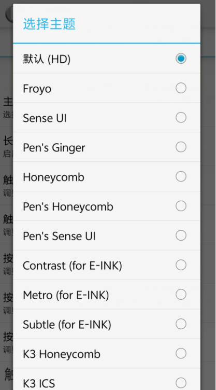The height and width of the screenshot is (390, 216).
Task: Choose the K3 Honeycomb radio button
Action: pos(181,354)
